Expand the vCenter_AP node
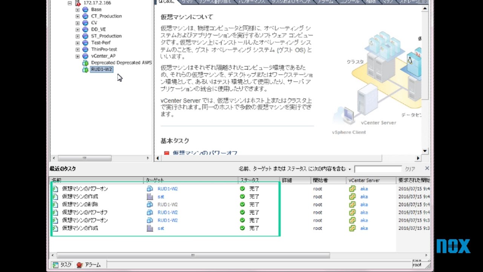The image size is (483, 272). click(x=78, y=56)
